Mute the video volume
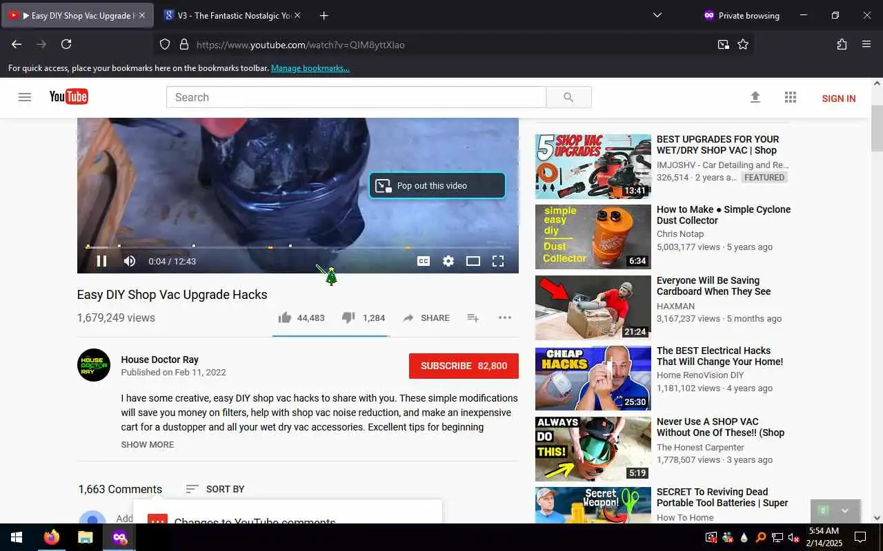Viewport: 883px width, 551px height. (x=130, y=261)
